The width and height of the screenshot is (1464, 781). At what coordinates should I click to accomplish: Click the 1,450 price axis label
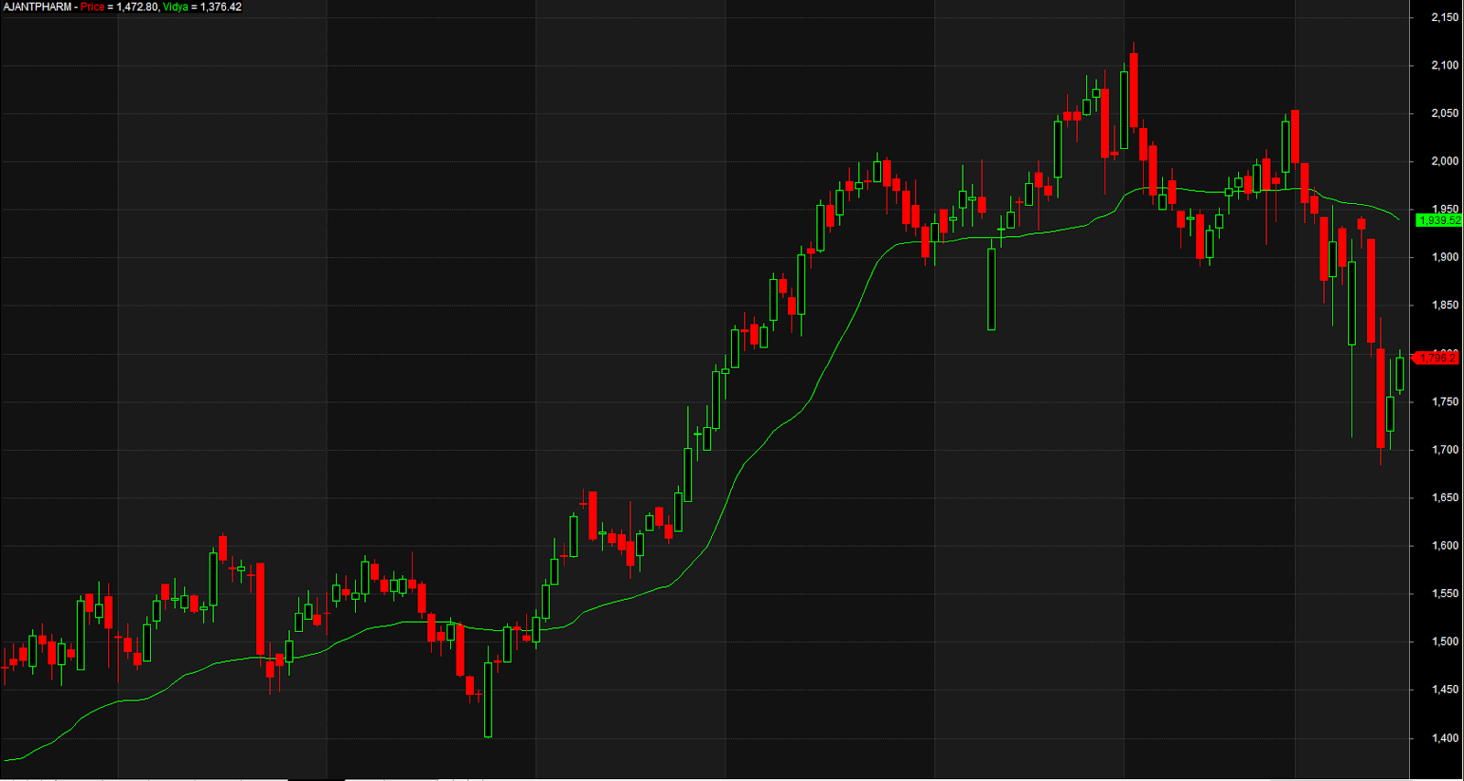[1445, 690]
